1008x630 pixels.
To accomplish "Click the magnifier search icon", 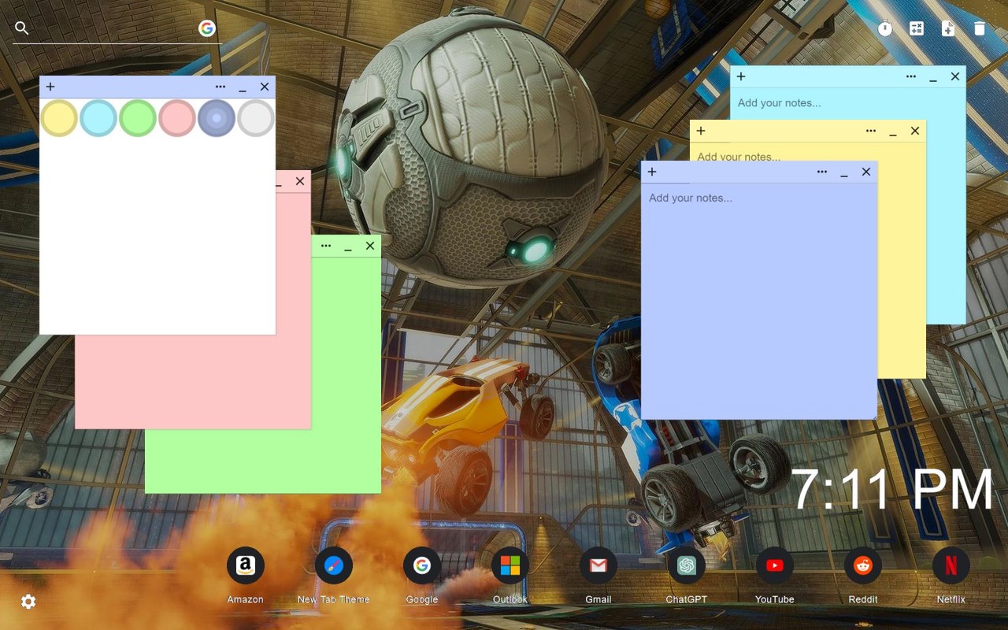I will tap(22, 28).
